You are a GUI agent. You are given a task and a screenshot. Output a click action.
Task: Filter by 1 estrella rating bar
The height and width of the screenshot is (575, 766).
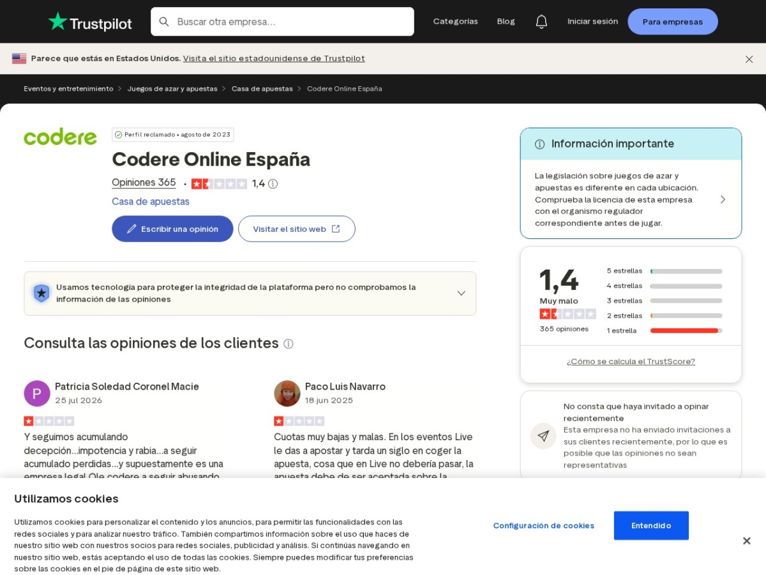point(665,330)
